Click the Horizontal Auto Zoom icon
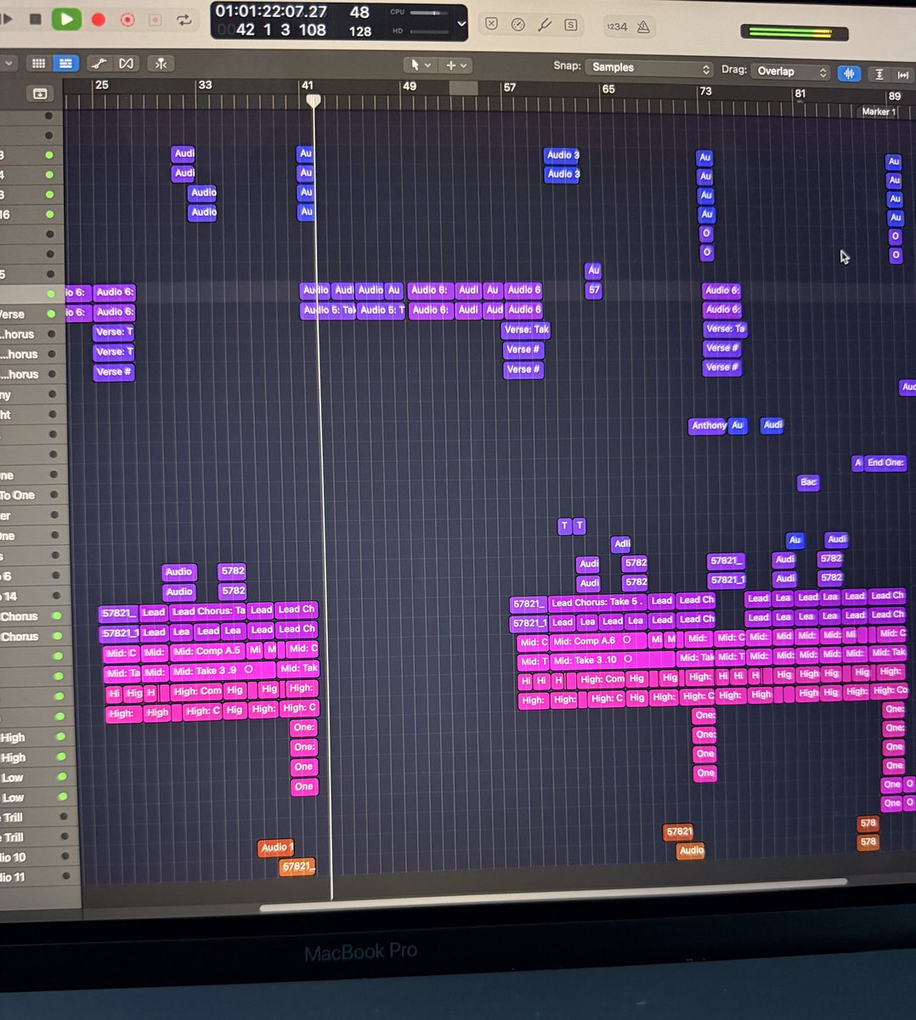Image resolution: width=916 pixels, height=1020 pixels. tap(902, 75)
